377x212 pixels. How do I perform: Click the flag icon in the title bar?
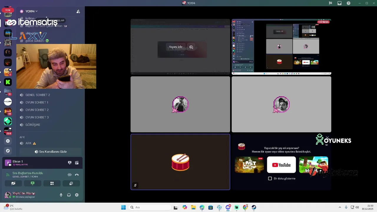coord(330,3)
